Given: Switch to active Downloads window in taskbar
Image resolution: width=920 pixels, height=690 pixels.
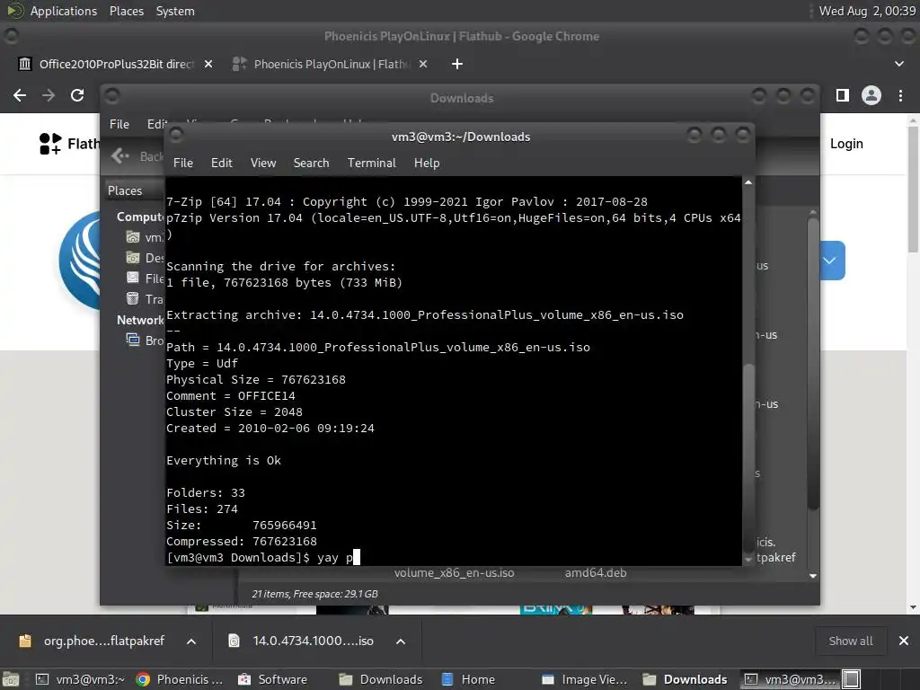Looking at the screenshot, I should 685,679.
